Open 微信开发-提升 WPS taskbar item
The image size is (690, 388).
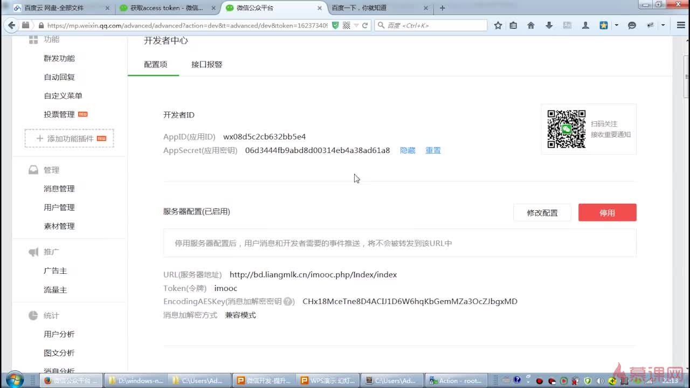click(x=264, y=380)
